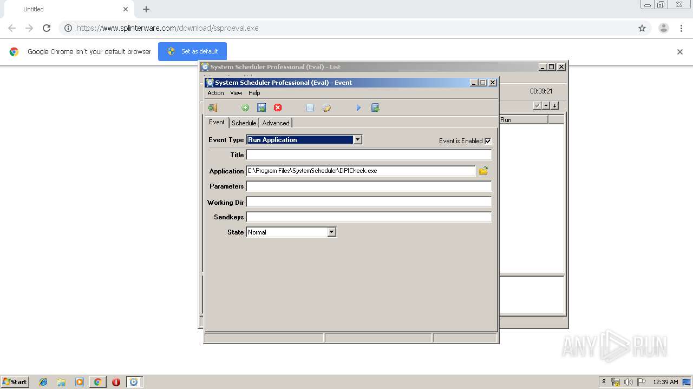This screenshot has height=389, width=693.
Task: Open the Windows Start menu
Action: (x=15, y=382)
